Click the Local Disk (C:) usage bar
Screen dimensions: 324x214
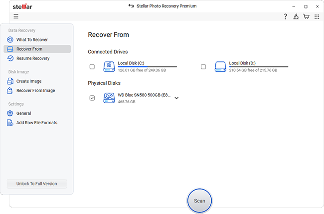tap(148, 66)
